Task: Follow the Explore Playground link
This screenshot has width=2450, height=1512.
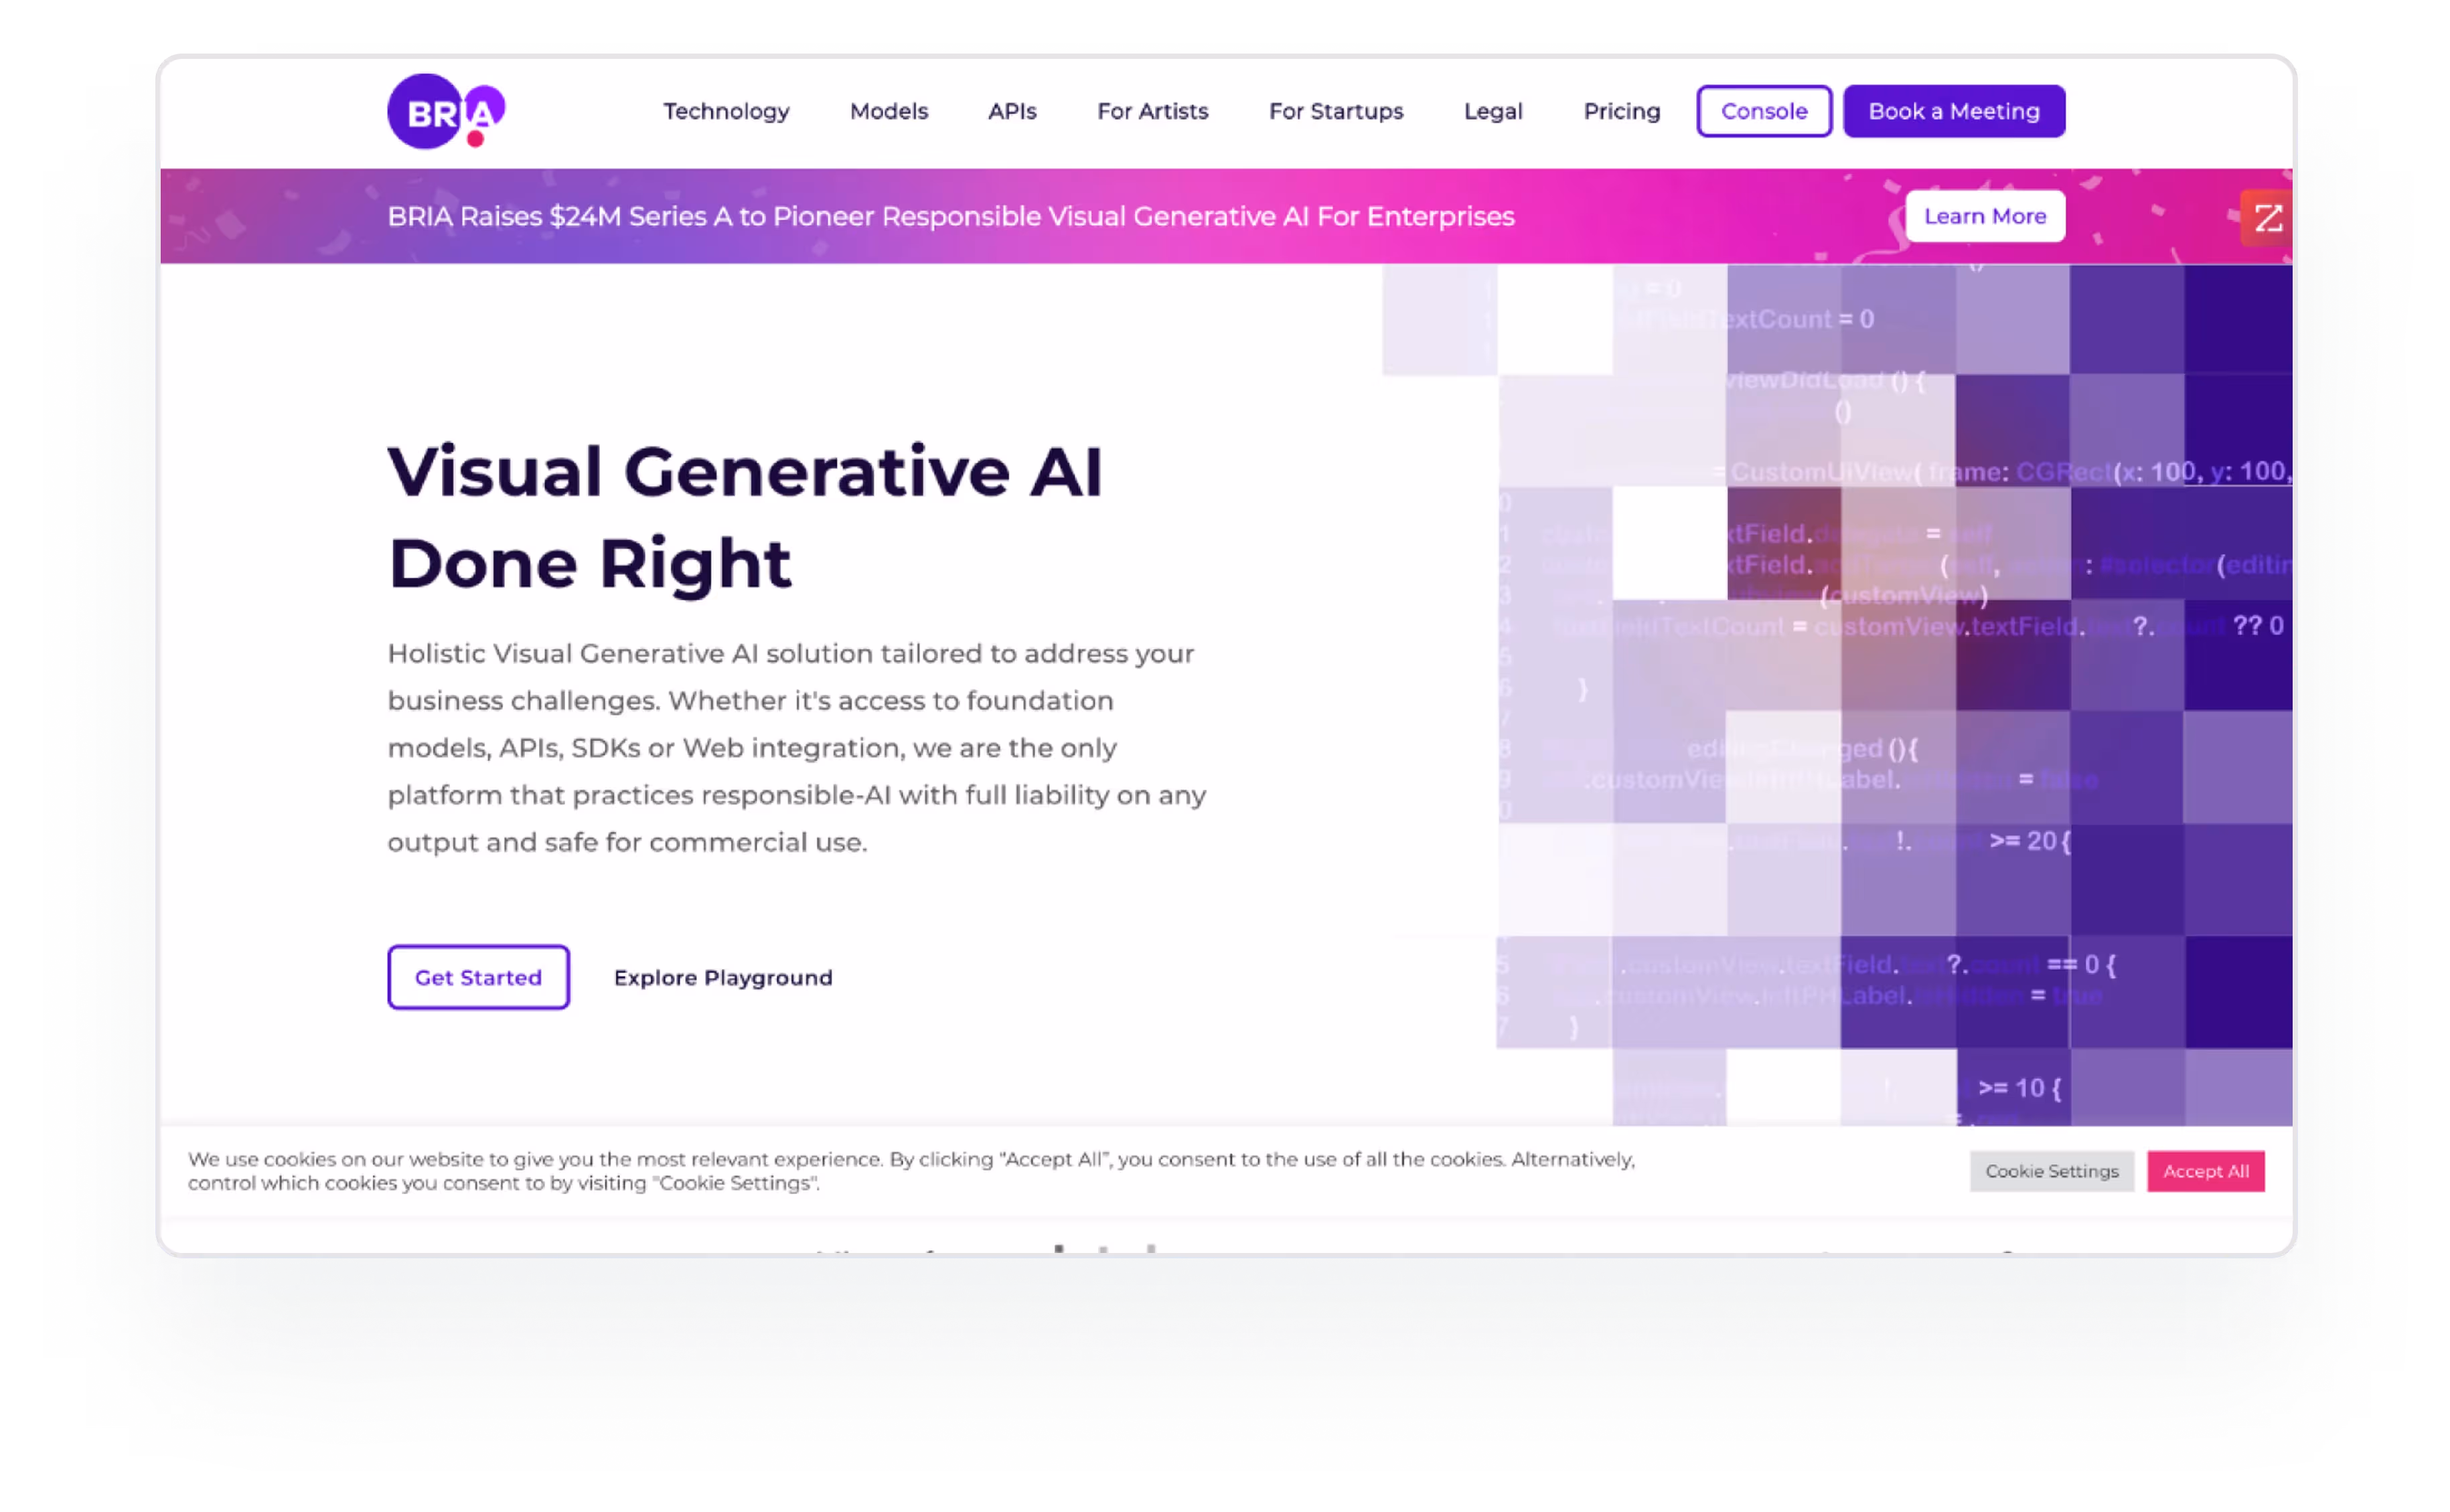Action: click(722, 977)
